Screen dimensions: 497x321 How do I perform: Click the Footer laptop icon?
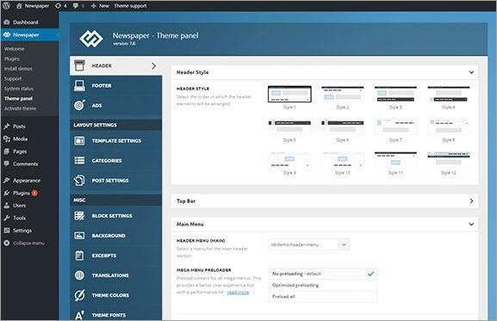[x=79, y=85]
